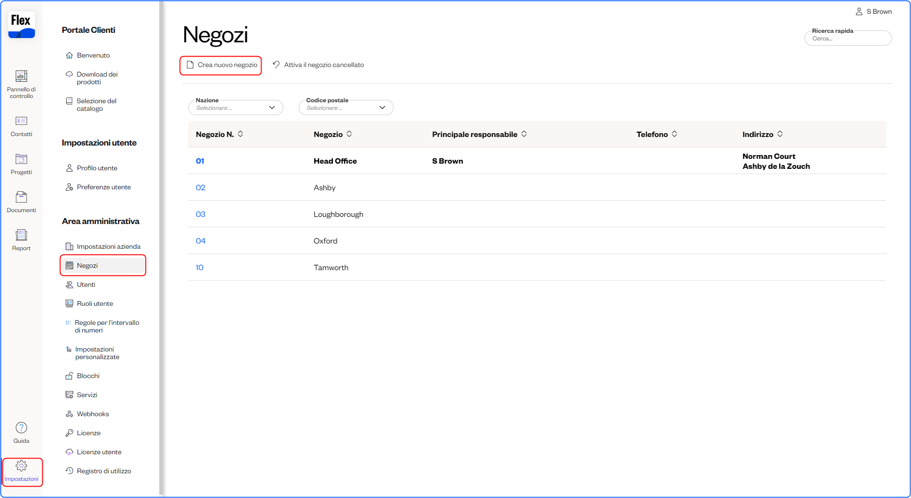Sort table by Negozio N. column
Screen dimensions: 911x498
pyautogui.click(x=241, y=134)
